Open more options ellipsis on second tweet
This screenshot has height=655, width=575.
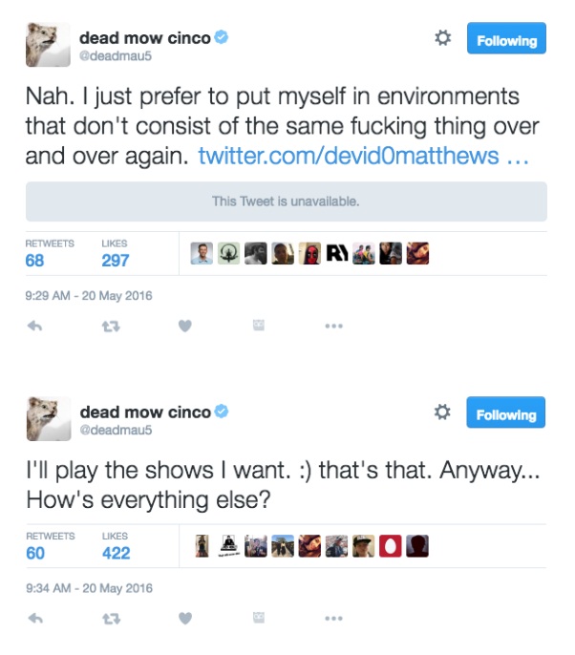tap(334, 619)
